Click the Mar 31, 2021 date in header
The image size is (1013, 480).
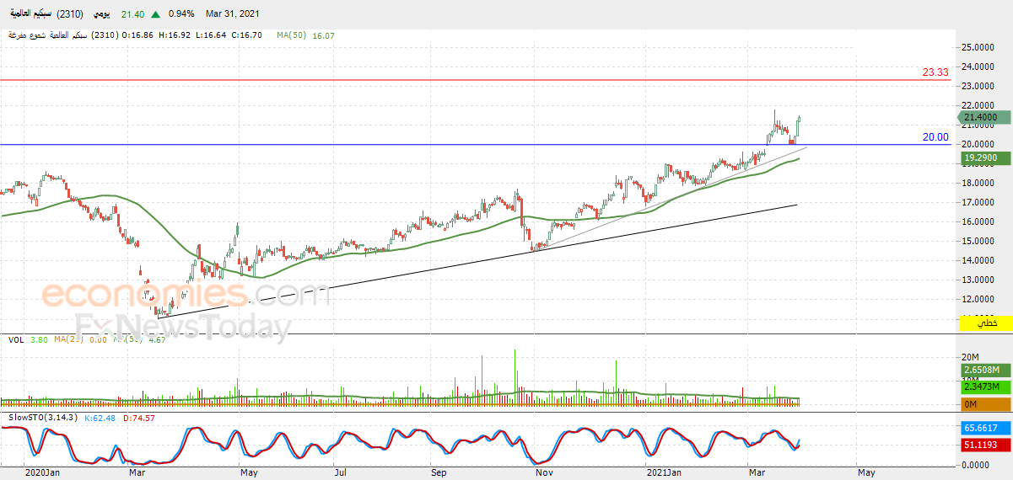click(233, 14)
